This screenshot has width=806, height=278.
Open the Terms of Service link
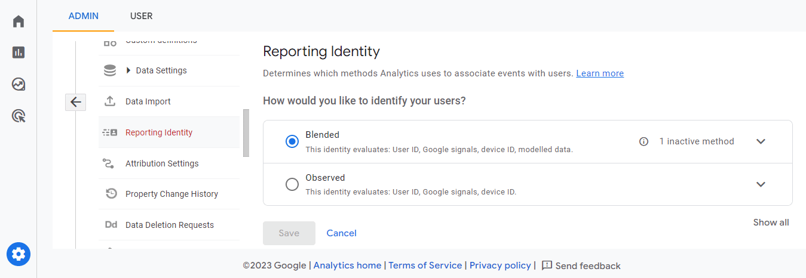(x=425, y=265)
